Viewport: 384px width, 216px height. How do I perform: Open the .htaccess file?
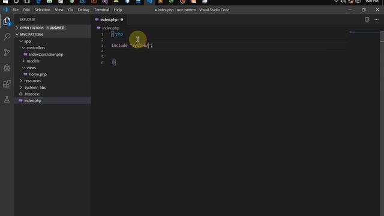click(32, 94)
